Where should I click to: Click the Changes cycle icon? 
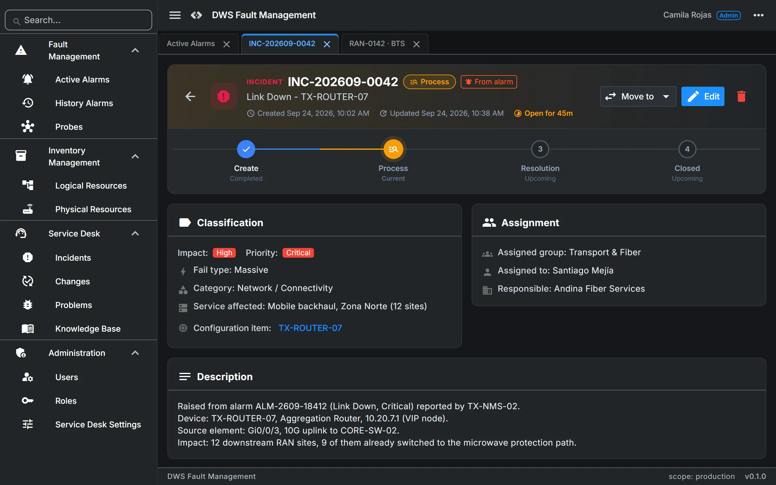[x=28, y=281]
